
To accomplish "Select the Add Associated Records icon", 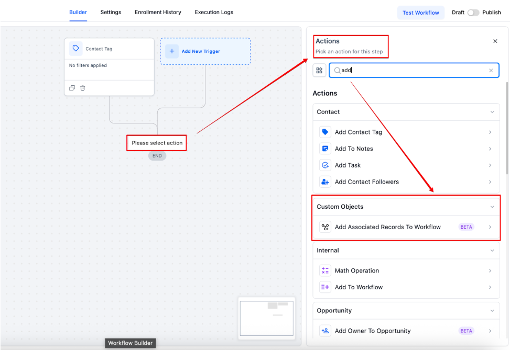I will [x=325, y=227].
